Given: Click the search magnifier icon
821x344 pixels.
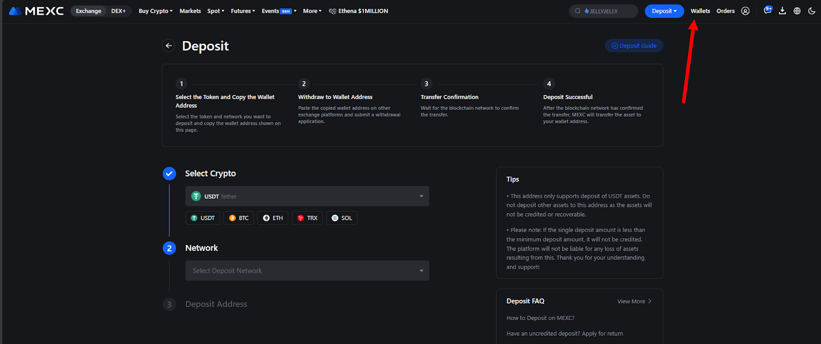Looking at the screenshot, I should (578, 11).
